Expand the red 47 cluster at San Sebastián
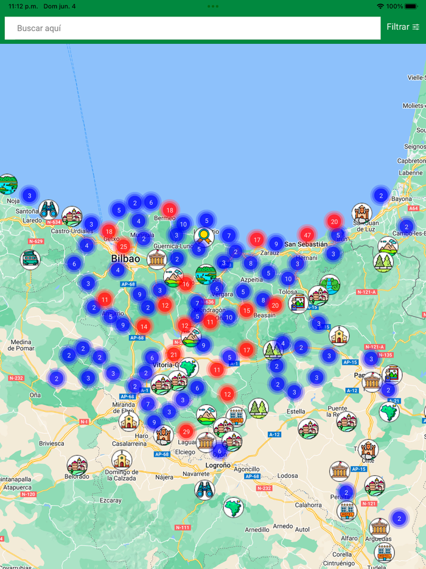Viewport: 426px width, 569px height. coord(307,235)
